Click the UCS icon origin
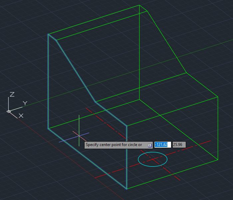 click(x=9, y=111)
